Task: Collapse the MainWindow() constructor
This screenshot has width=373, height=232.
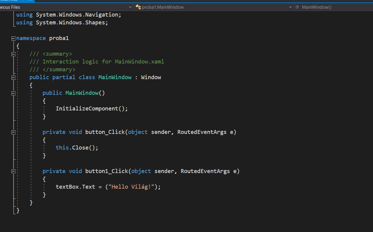Action: click(13, 93)
